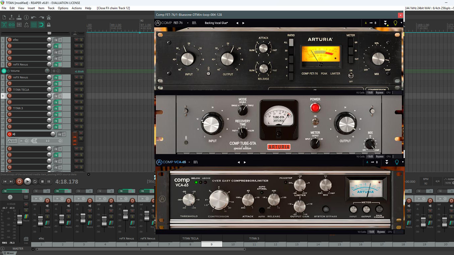The image size is (454, 255).
Task: Click the transport Play button
Action: click(x=28, y=182)
